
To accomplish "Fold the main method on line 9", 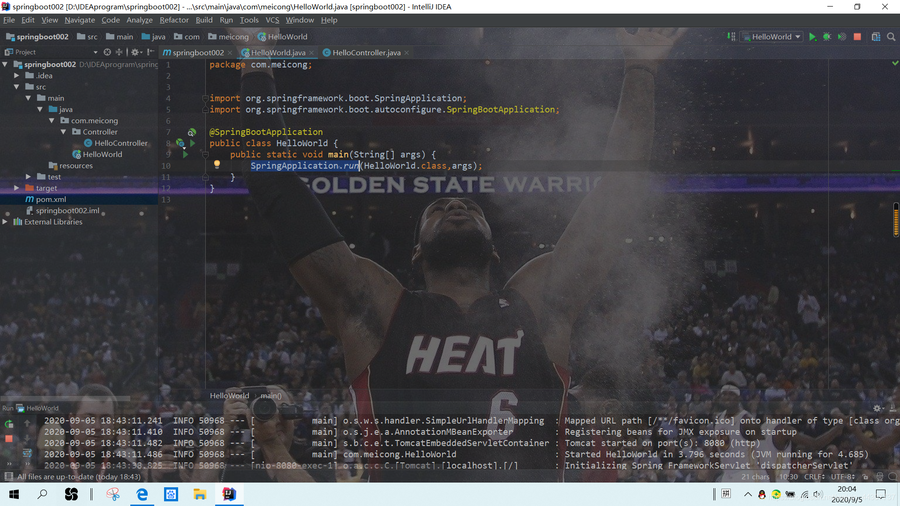I will pos(205,154).
